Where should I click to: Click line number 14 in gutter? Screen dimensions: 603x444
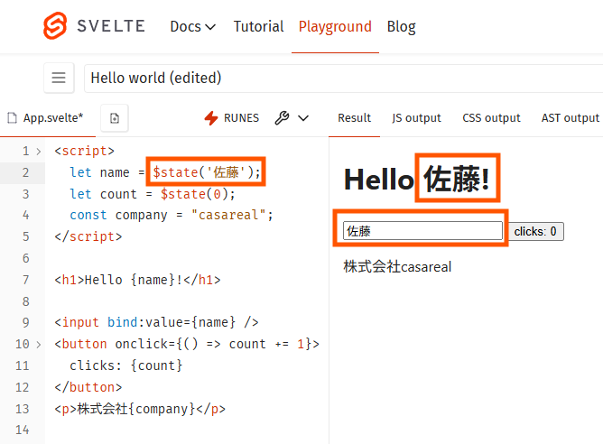coord(23,430)
